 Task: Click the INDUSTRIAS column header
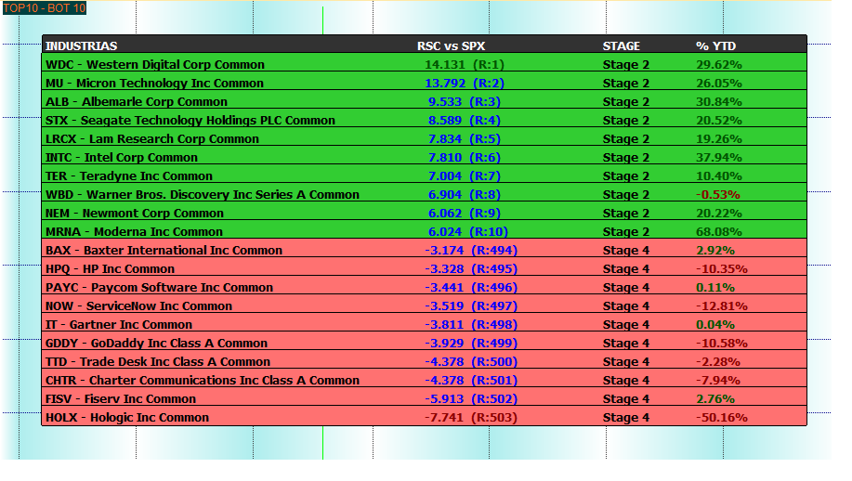(81, 46)
